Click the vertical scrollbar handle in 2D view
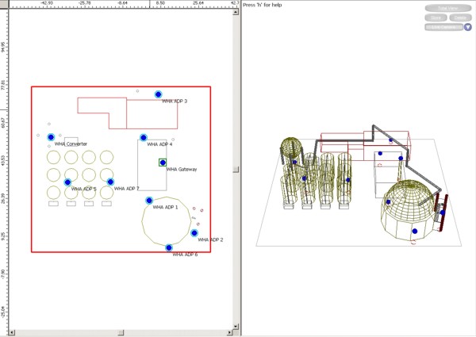This screenshot has height=337, width=476. [236, 168]
